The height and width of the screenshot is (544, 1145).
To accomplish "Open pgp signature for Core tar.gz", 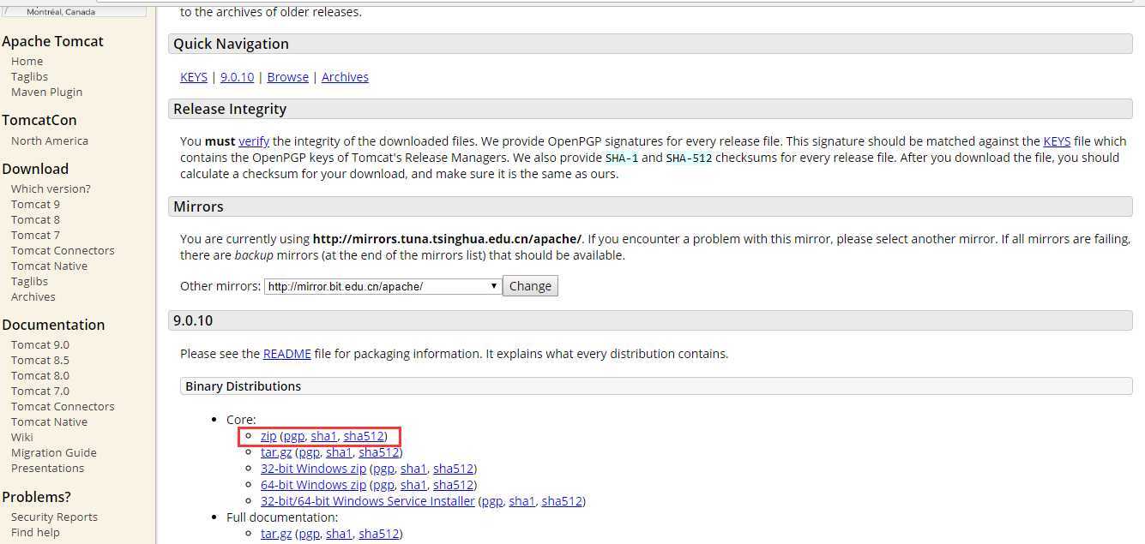I will [x=309, y=452].
